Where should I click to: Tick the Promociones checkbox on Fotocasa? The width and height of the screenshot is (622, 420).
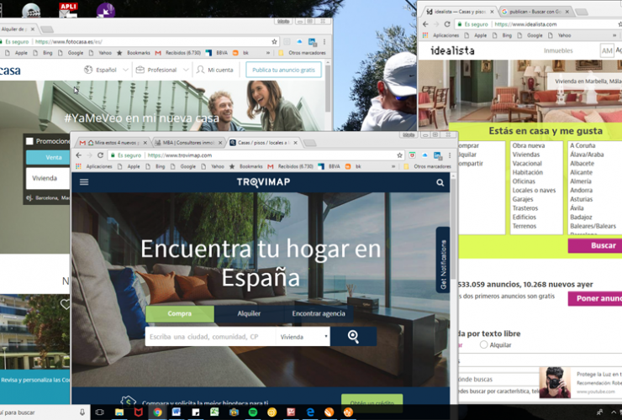[29, 141]
